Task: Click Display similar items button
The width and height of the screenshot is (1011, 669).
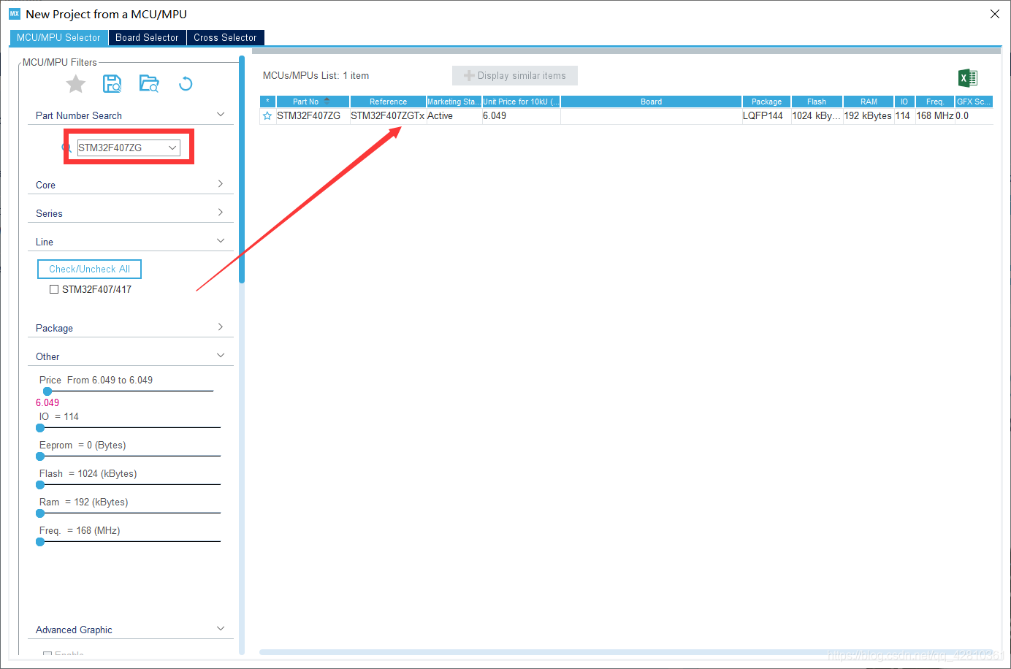Action: tap(515, 76)
